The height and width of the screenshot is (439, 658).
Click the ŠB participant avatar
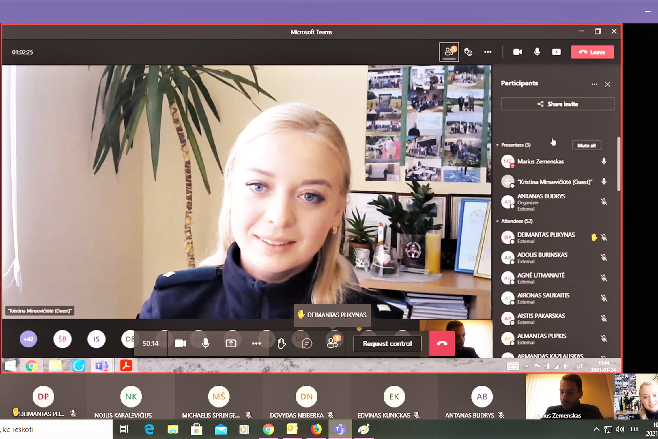(x=62, y=339)
